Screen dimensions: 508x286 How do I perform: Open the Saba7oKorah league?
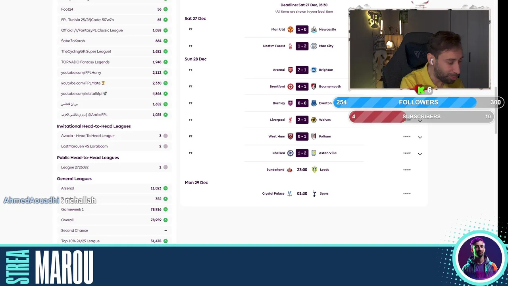(x=73, y=41)
